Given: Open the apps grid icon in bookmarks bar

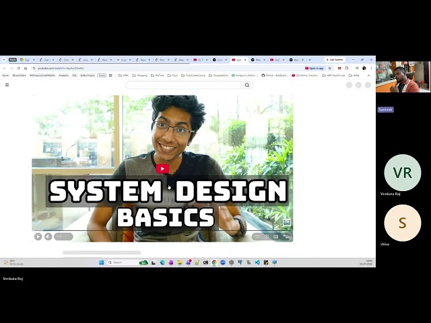Looking at the screenshot, I should coord(110,75).
